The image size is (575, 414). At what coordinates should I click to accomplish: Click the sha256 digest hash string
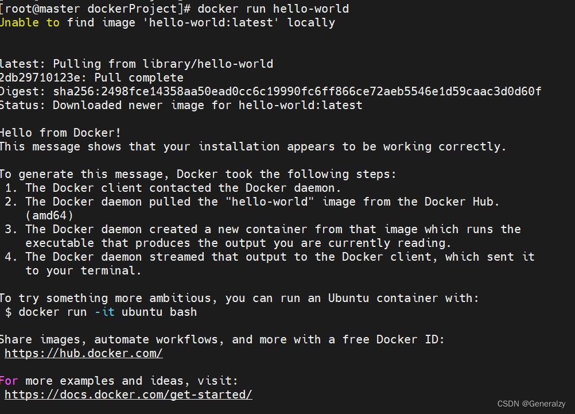click(297, 91)
